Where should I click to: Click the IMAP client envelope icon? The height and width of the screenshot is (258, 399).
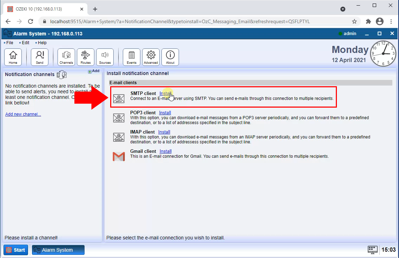point(119,137)
